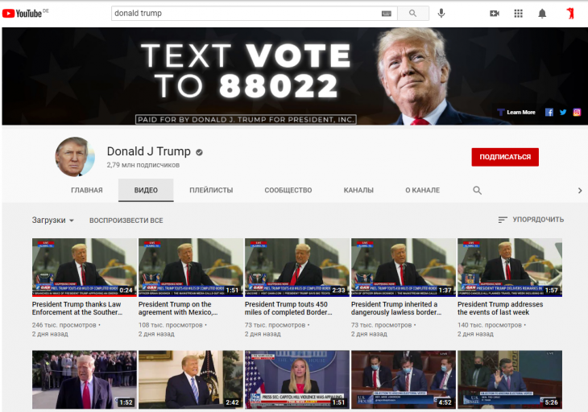The image size is (588, 412).
Task: Open the 1:51 border wall video thumbnail
Action: click(x=191, y=267)
